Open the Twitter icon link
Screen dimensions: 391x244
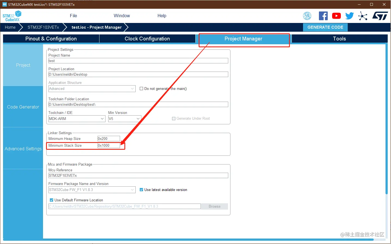click(350, 16)
